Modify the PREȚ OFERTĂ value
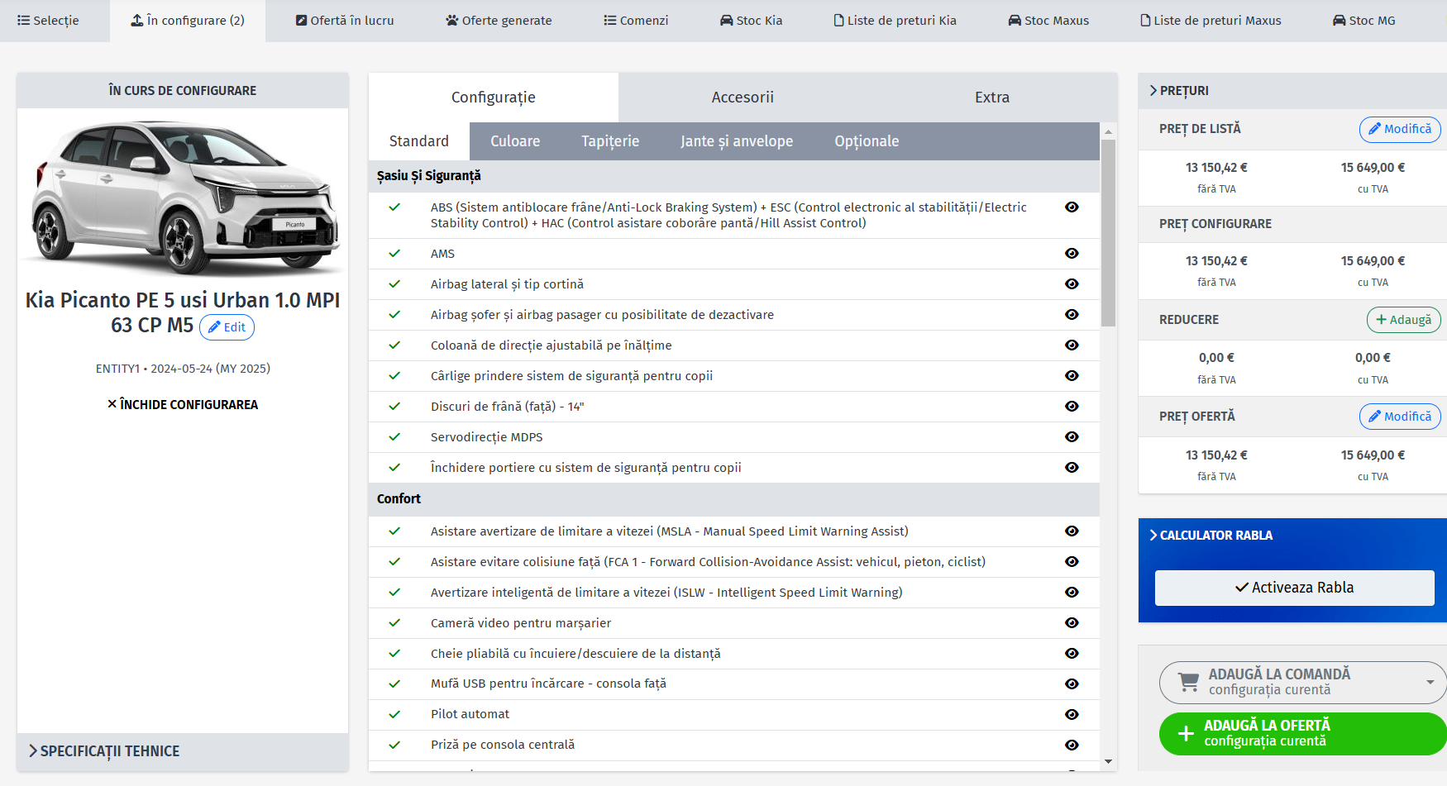 point(1400,417)
